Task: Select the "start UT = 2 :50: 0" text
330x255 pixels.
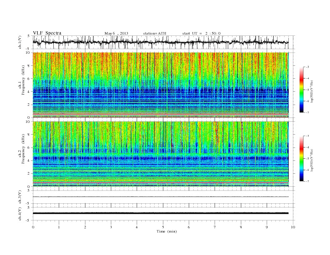Action: tap(201, 33)
